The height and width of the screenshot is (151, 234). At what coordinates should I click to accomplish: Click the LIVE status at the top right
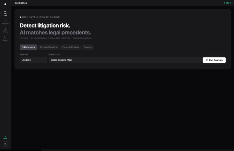(x=227, y=3)
